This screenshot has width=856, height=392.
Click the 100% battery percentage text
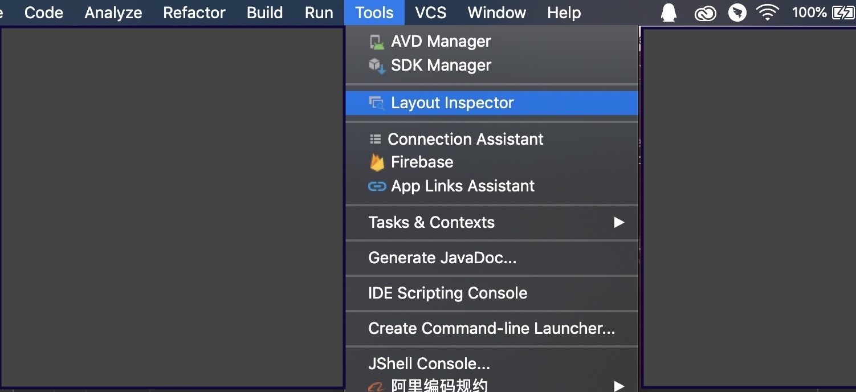coord(809,13)
